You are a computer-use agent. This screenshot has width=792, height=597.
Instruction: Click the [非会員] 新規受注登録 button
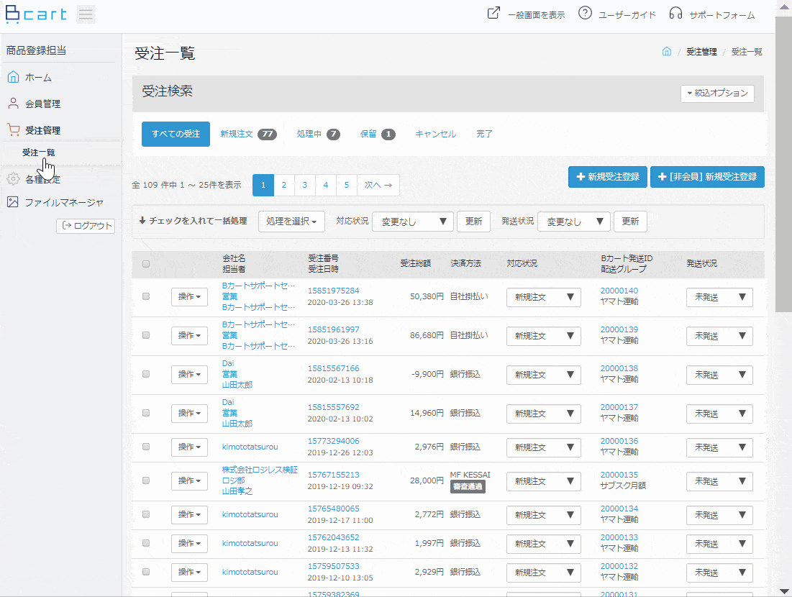pyautogui.click(x=707, y=177)
